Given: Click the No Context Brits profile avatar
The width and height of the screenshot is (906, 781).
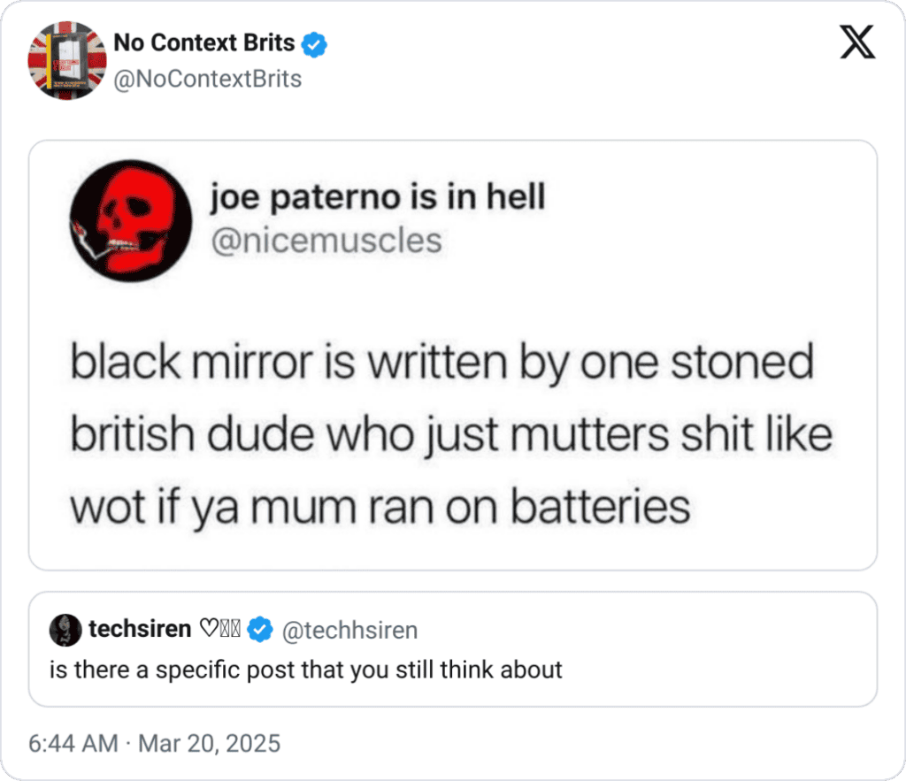Looking at the screenshot, I should tap(67, 59).
